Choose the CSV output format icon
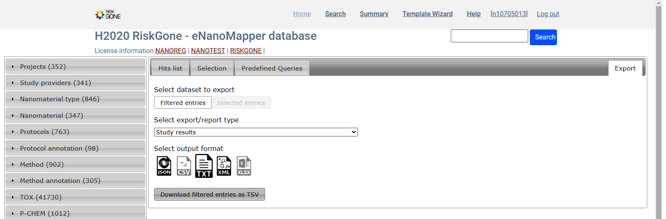The width and height of the screenshot is (666, 219). (x=184, y=166)
